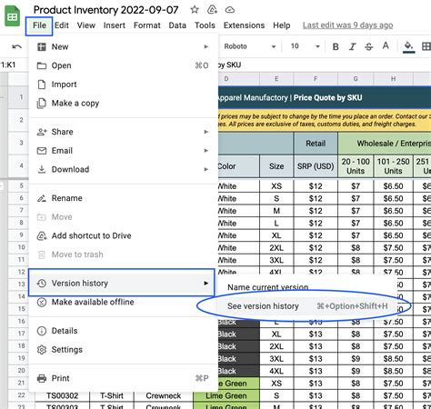Open the Data menu
Screen dimensions: 431x409
tap(177, 25)
